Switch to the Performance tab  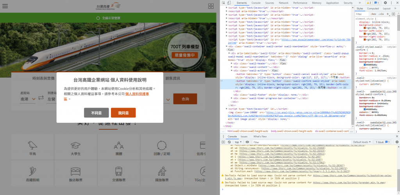click(x=300, y=3)
